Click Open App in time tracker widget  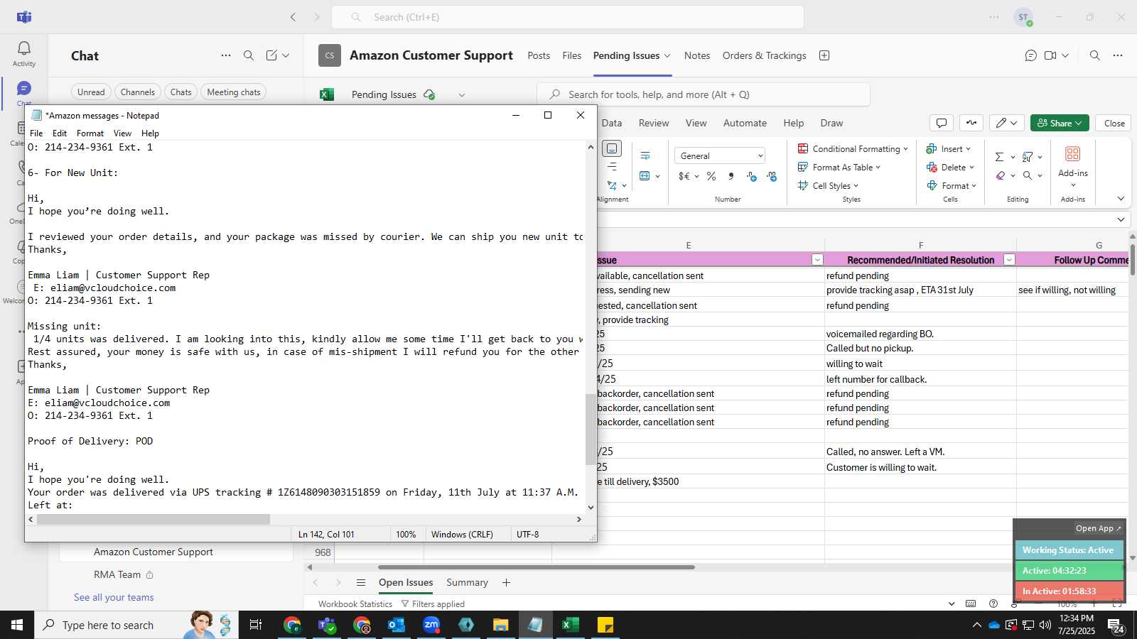point(1098,528)
